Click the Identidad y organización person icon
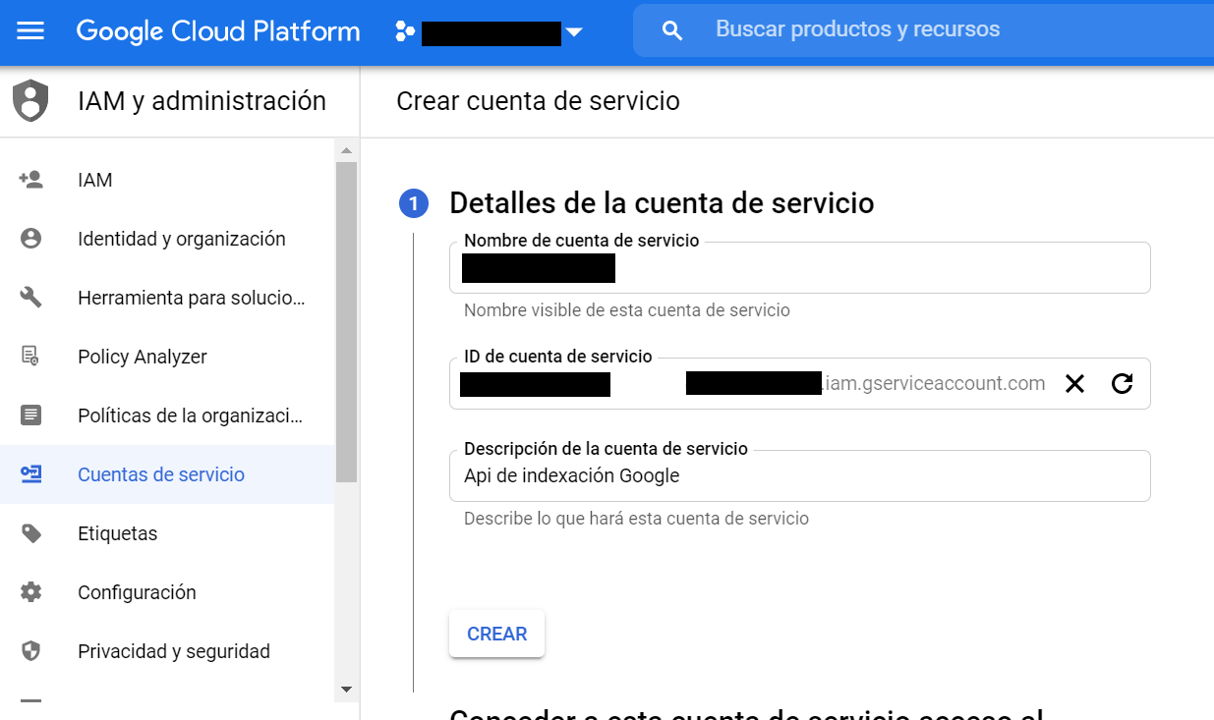This screenshot has width=1214, height=720. click(30, 239)
